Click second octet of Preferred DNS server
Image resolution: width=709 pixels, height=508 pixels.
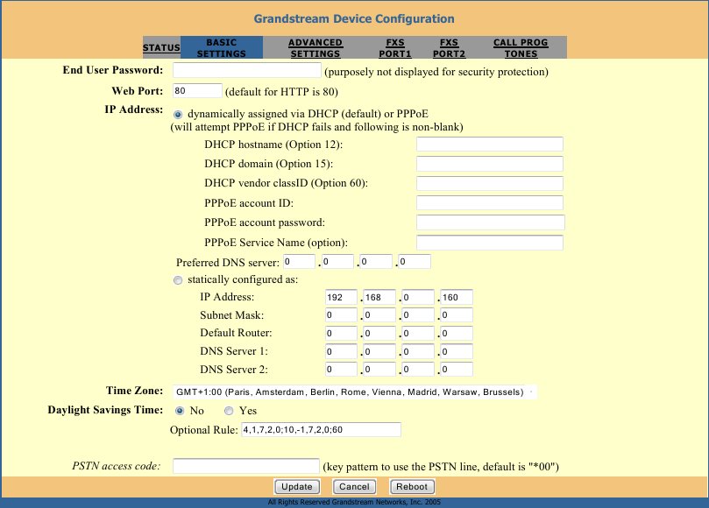pos(337,261)
